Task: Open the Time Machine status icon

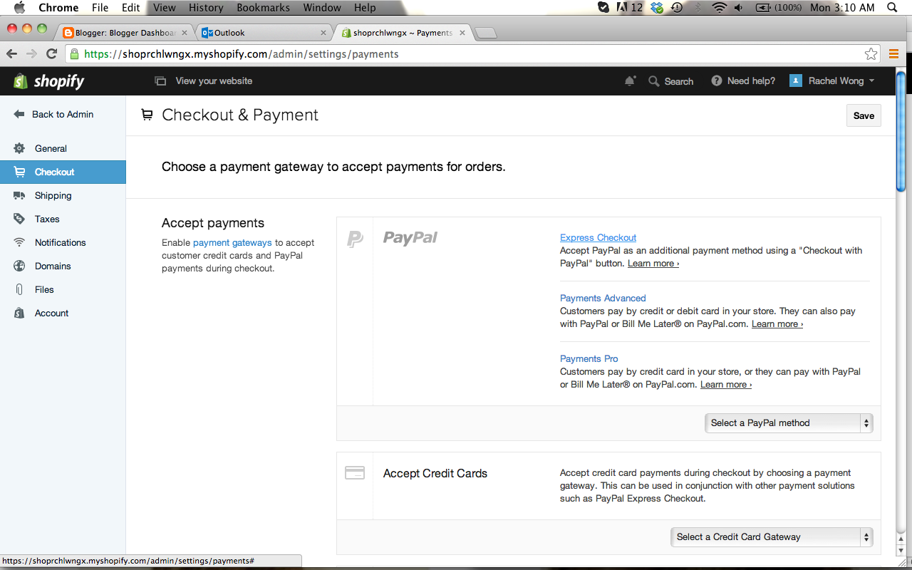Action: [x=677, y=8]
